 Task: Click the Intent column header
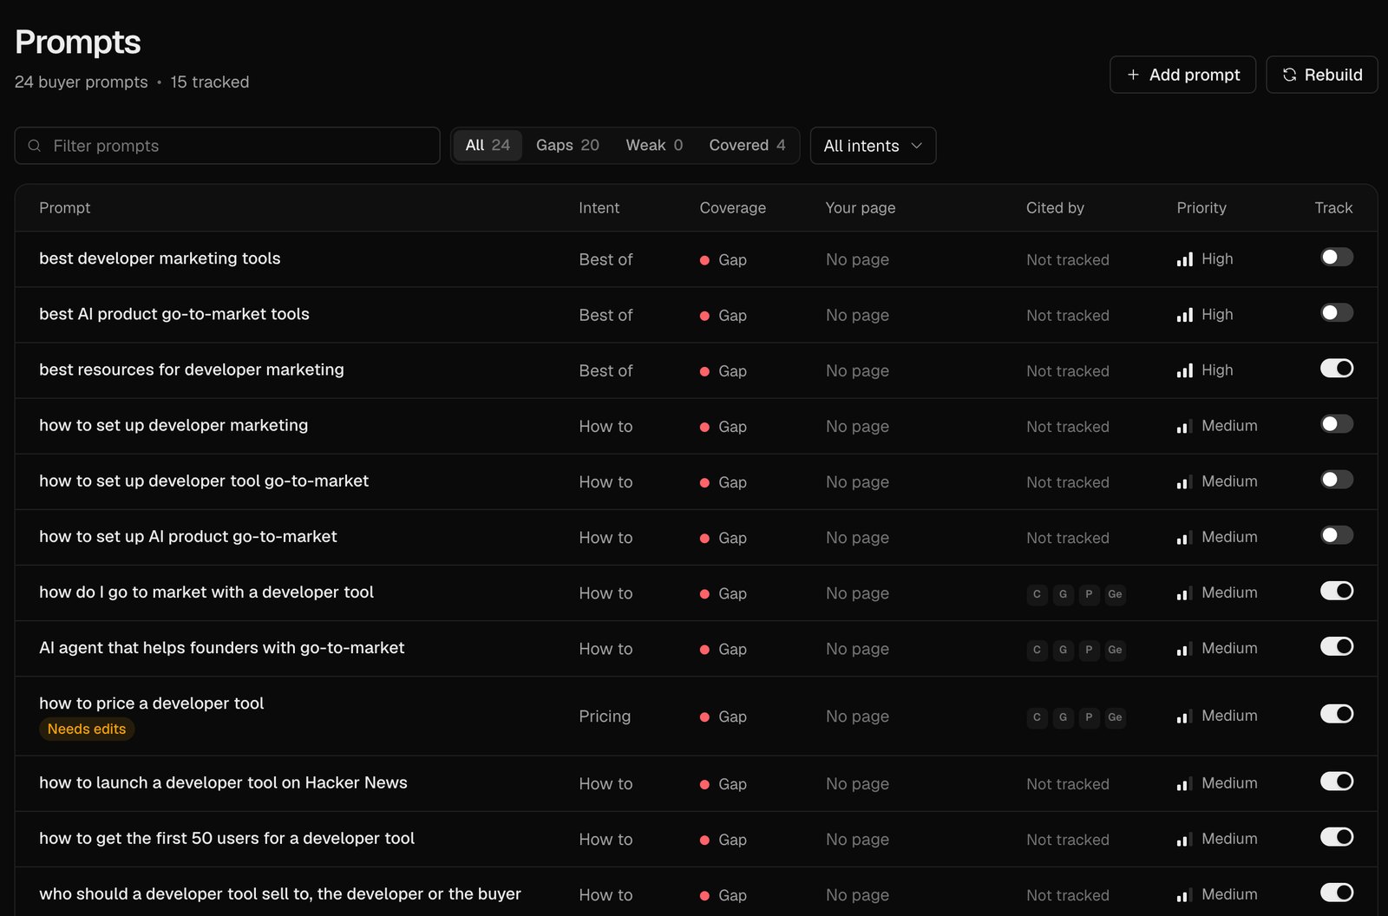[599, 208]
